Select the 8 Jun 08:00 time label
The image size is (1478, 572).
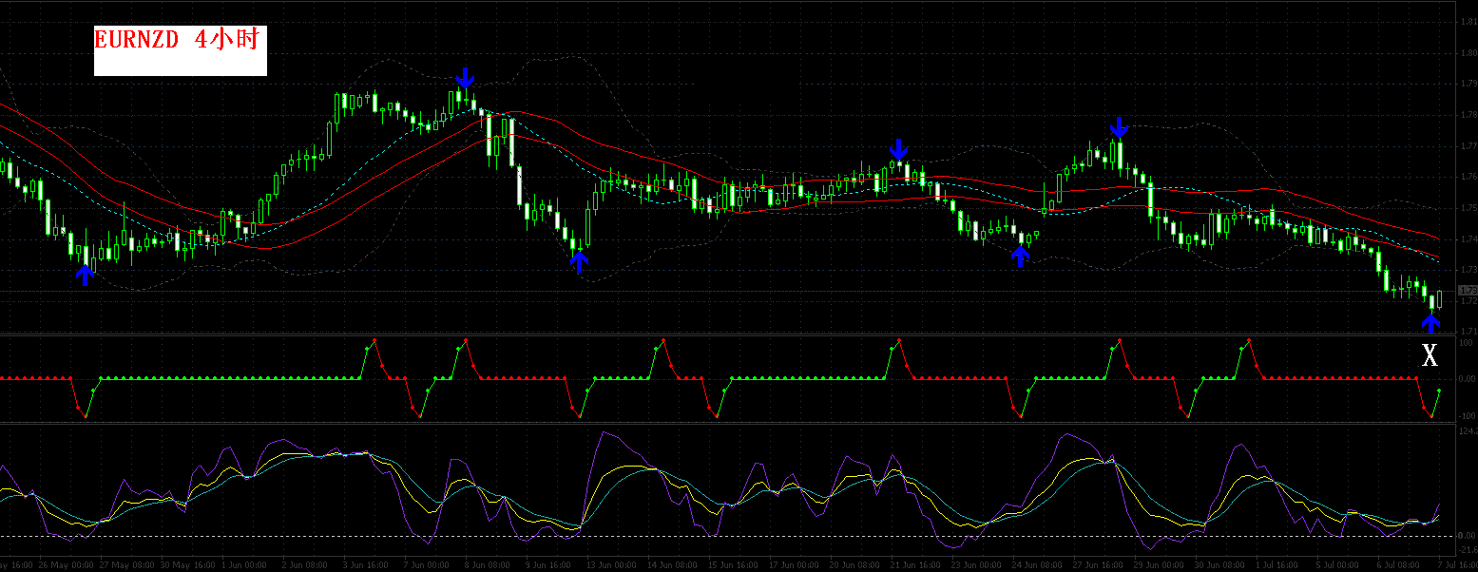point(487,564)
